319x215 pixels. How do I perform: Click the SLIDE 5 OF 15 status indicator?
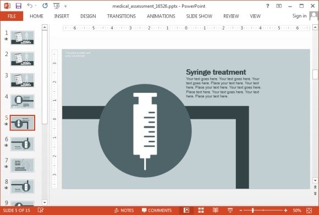point(16,210)
